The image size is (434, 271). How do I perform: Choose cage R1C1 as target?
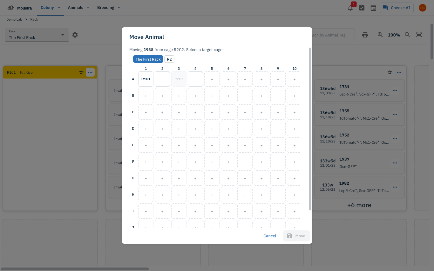[146, 79]
